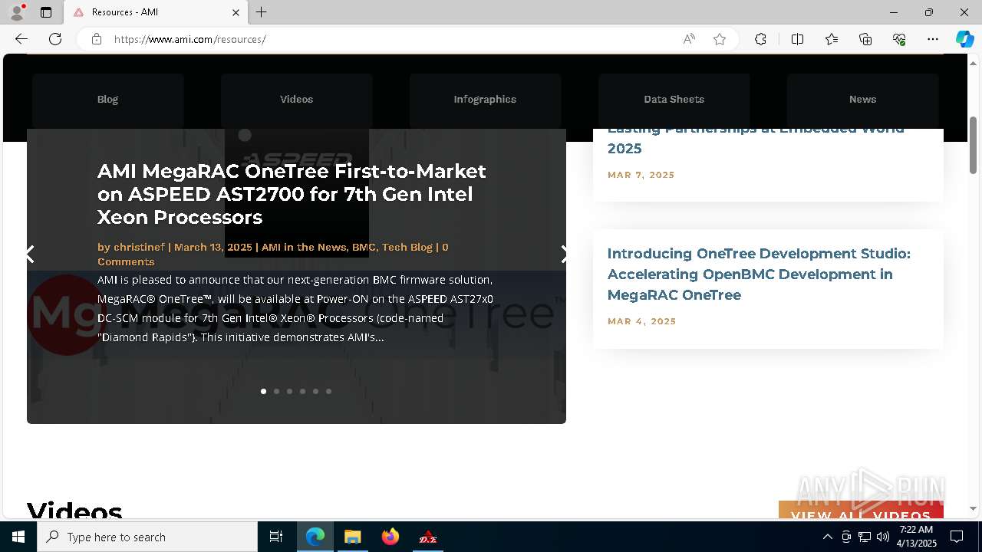982x552 pixels.
Task: Show hidden system tray icons
Action: pyautogui.click(x=827, y=537)
